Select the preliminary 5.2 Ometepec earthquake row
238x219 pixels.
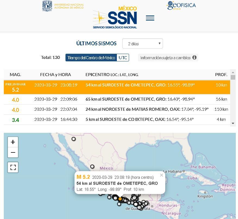click(117, 87)
